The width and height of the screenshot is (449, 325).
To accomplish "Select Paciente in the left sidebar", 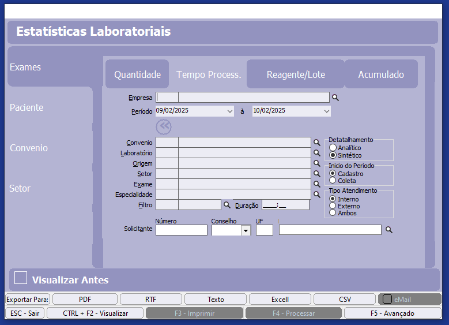I will click(27, 107).
